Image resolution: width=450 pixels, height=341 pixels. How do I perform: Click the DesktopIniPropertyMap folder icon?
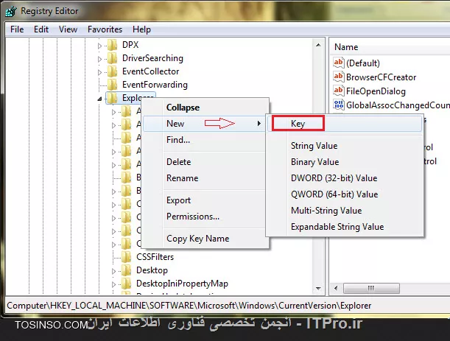(126, 284)
